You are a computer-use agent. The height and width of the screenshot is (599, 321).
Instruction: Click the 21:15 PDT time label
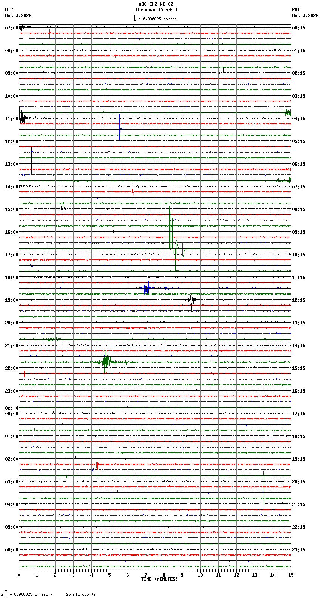(x=299, y=504)
